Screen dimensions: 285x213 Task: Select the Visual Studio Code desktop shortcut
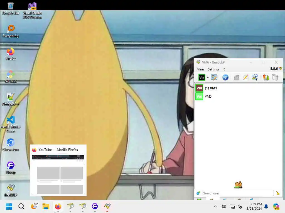[11, 124]
